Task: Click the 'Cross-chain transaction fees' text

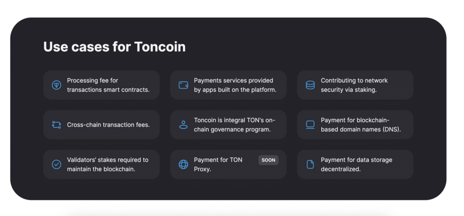Action: click(x=108, y=125)
